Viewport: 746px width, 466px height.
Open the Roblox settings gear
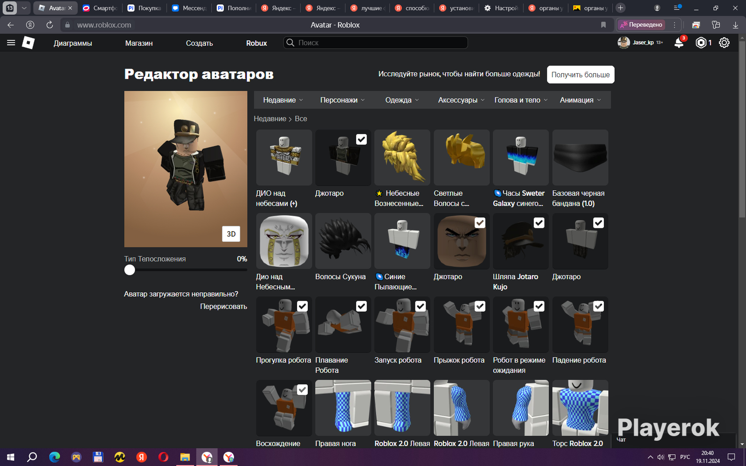724,43
